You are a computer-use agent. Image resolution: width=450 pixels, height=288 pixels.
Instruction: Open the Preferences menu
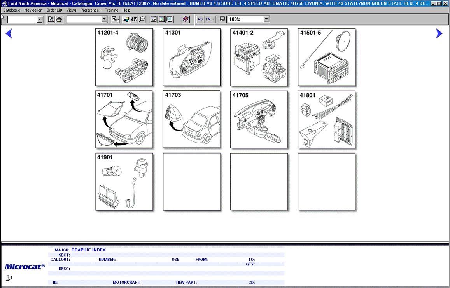point(90,10)
